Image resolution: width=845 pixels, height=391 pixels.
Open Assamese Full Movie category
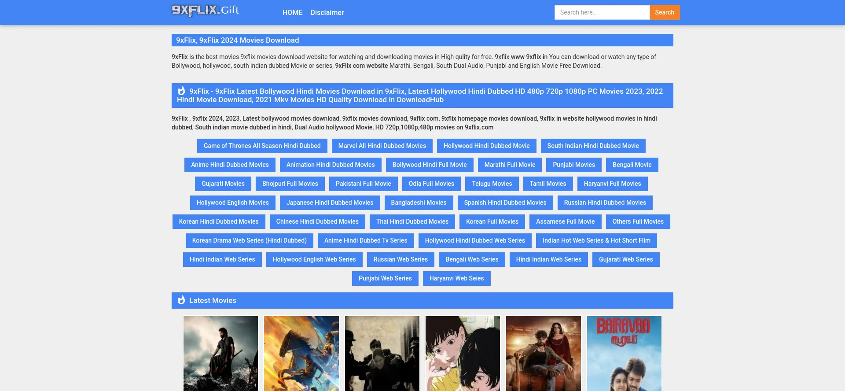566,221
